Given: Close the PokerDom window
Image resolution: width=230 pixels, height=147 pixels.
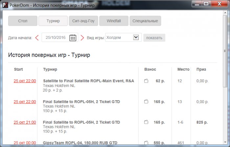Looking at the screenshot, I should click(x=219, y=4).
